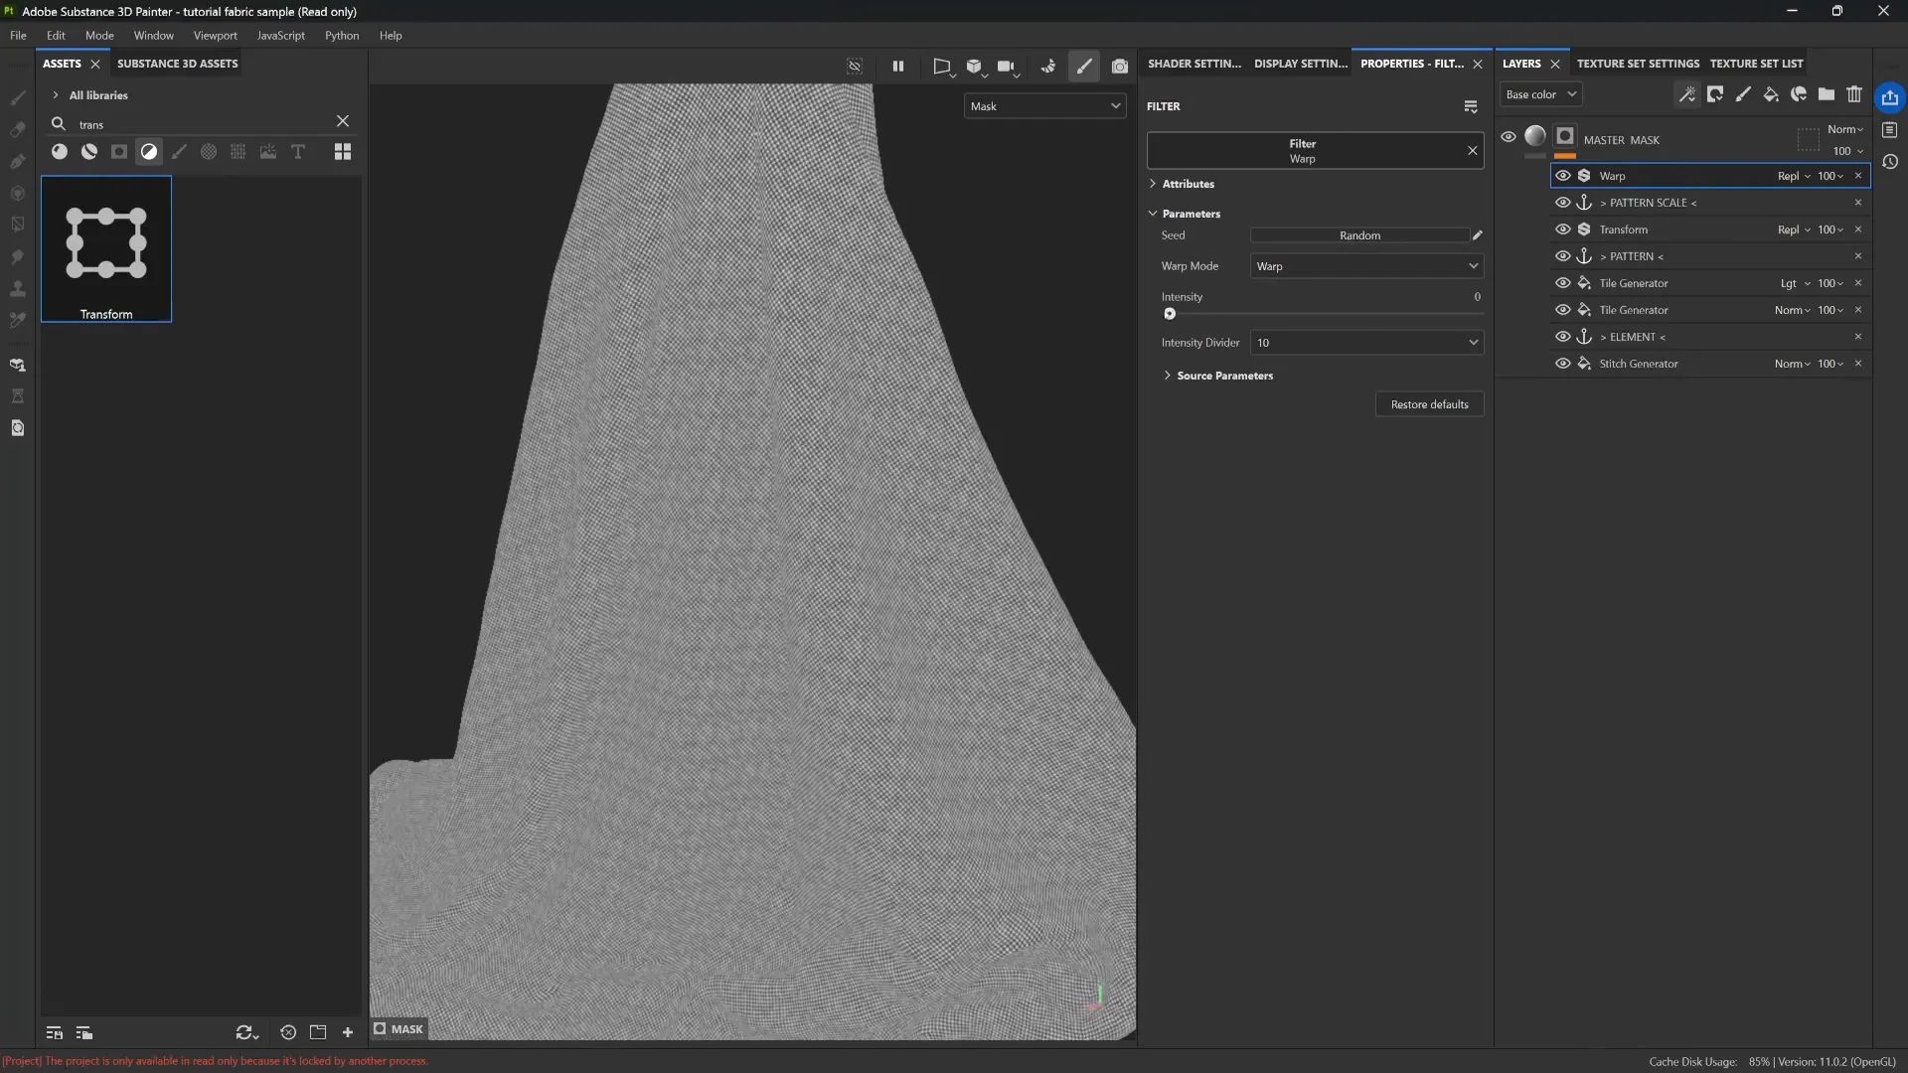Hide the Stitch Generator layer effect
The image size is (1908, 1073).
[1562, 364]
